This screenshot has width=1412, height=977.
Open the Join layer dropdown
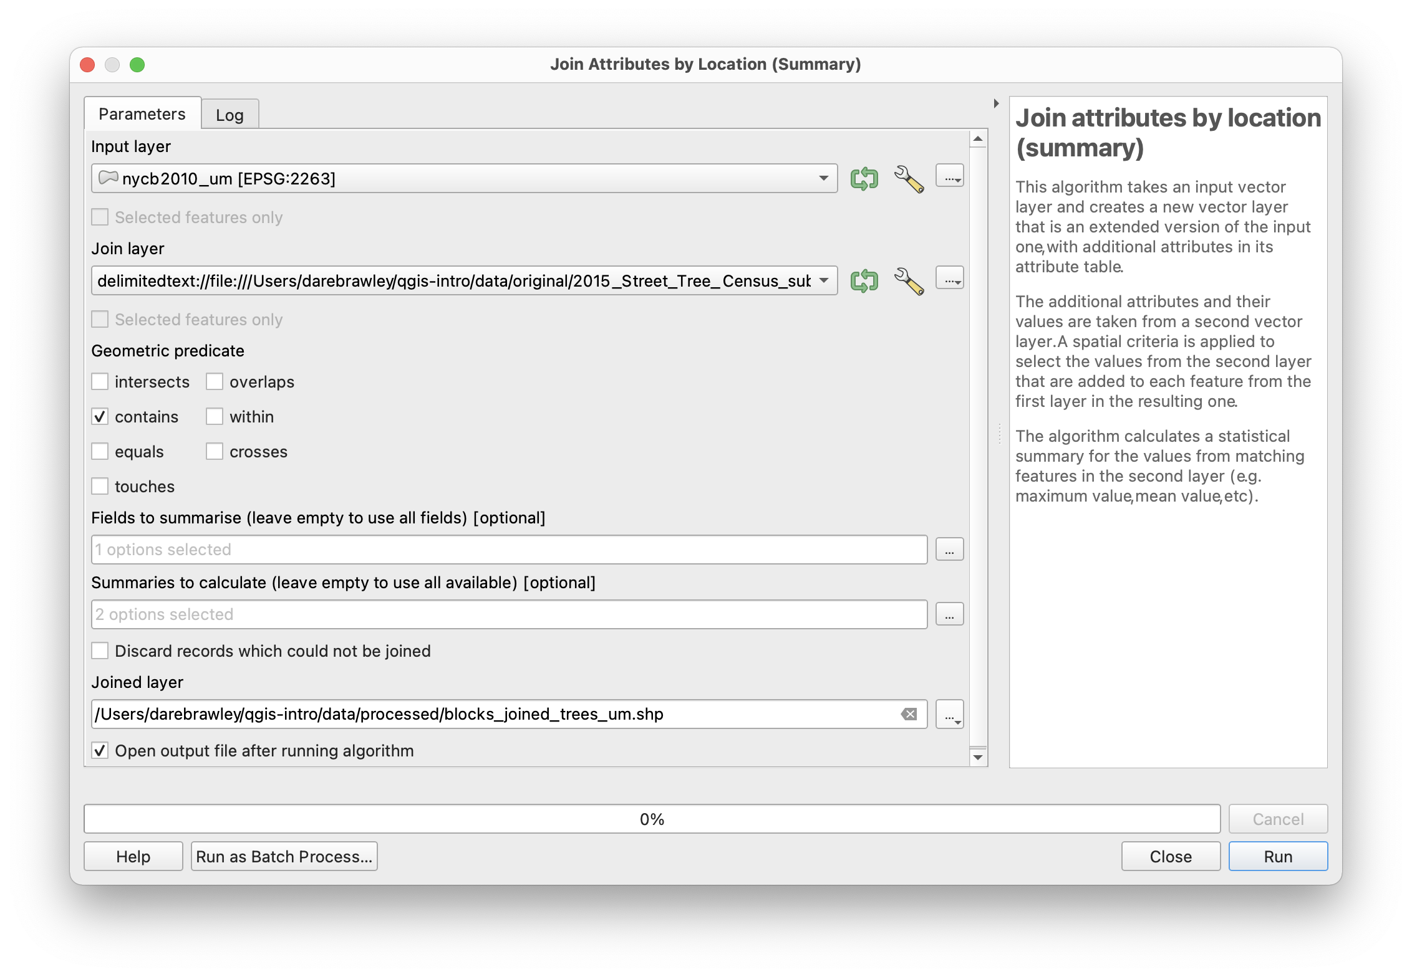(x=824, y=280)
